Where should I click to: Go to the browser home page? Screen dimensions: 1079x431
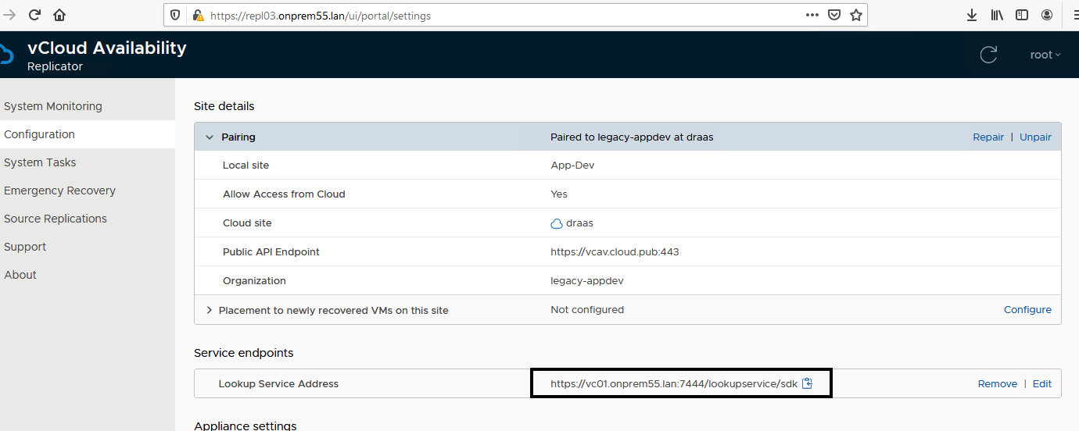point(59,15)
